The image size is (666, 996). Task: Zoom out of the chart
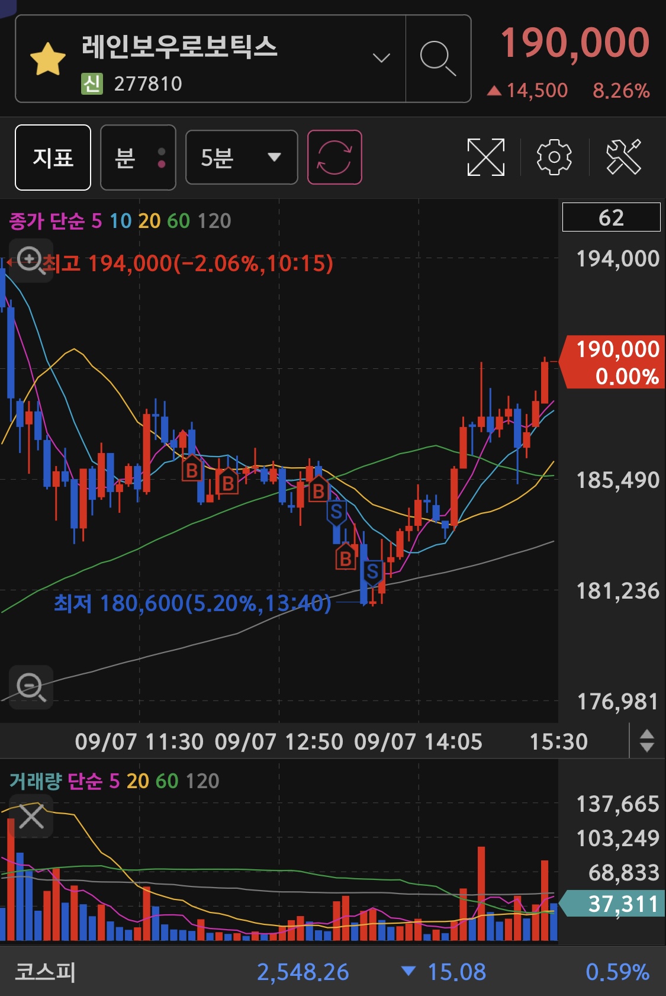tap(31, 687)
